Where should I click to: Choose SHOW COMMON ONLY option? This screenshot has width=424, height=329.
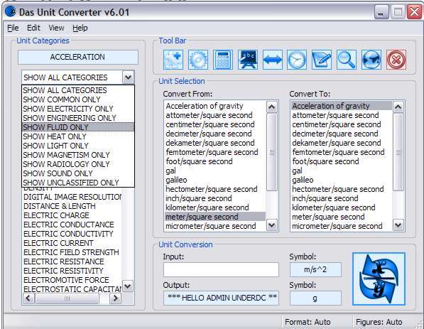[x=78, y=99]
